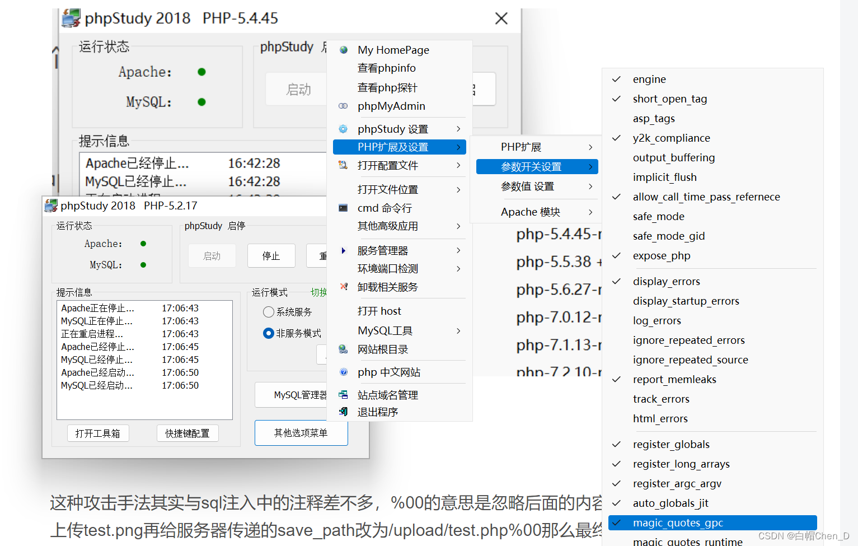Click the icon beside 站点域名管理
This screenshot has height=546, width=858.
point(343,395)
